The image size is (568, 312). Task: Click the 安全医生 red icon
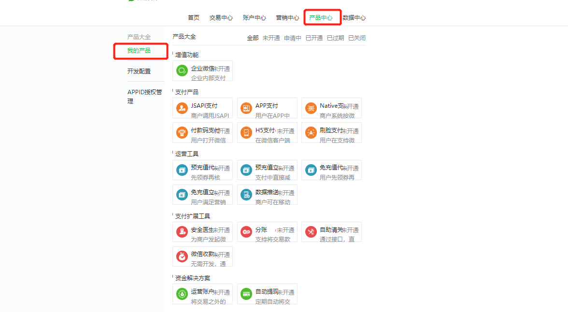[182, 231]
